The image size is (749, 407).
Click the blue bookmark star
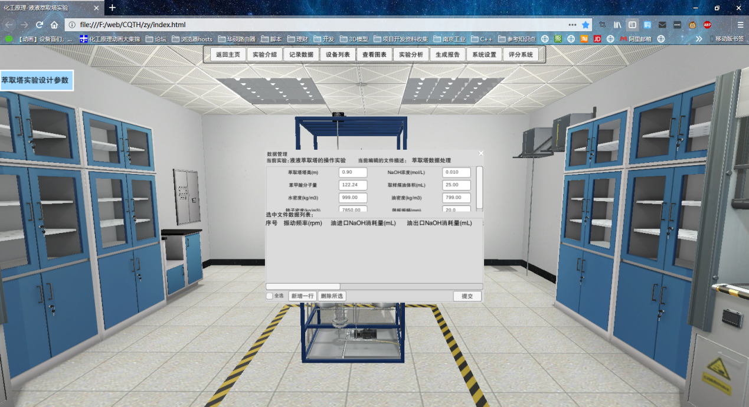586,25
